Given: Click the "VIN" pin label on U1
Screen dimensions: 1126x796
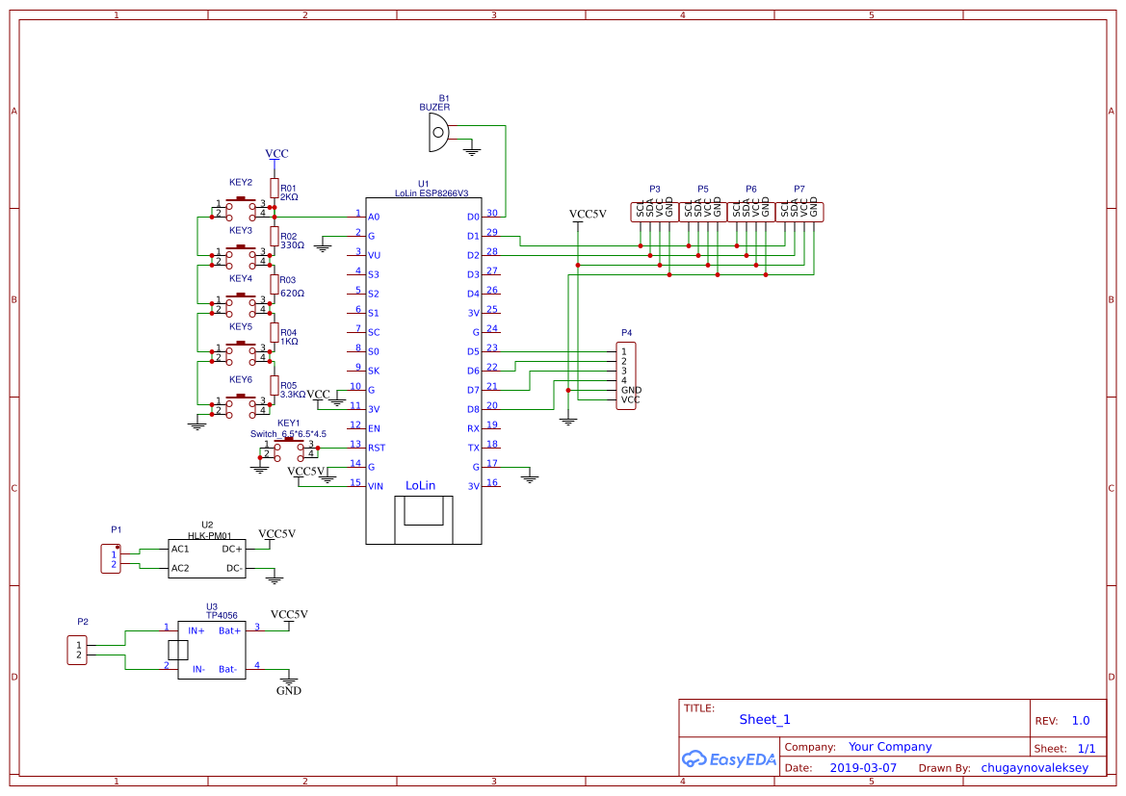Looking at the screenshot, I should 376,487.
